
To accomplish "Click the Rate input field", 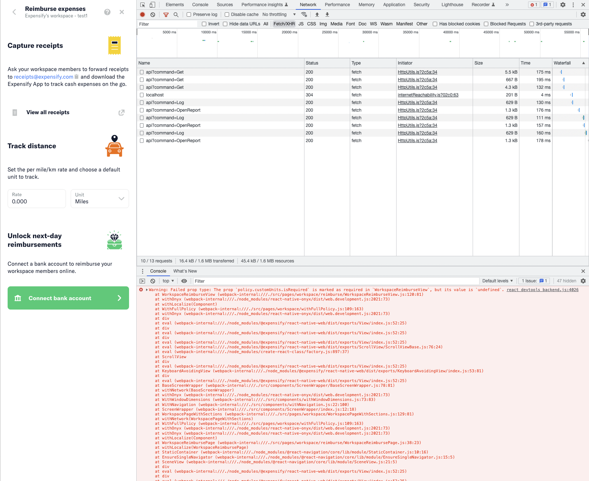I will point(37,199).
